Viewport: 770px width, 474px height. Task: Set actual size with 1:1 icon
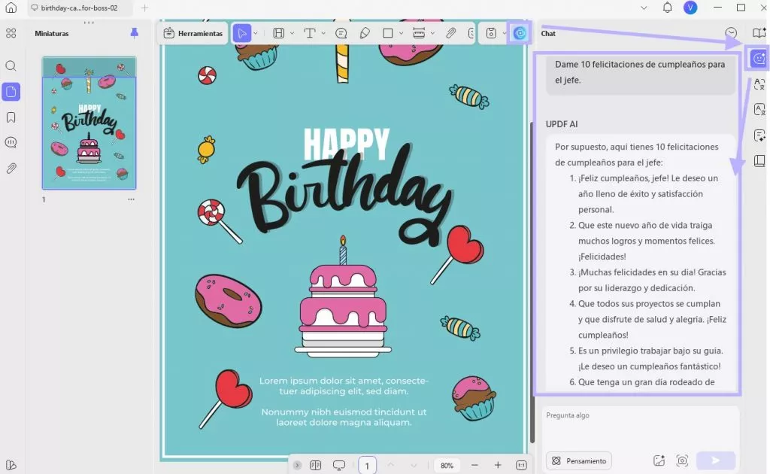522,465
